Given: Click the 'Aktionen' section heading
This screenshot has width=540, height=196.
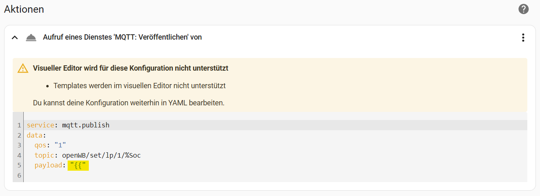Looking at the screenshot, I should pos(24,9).
